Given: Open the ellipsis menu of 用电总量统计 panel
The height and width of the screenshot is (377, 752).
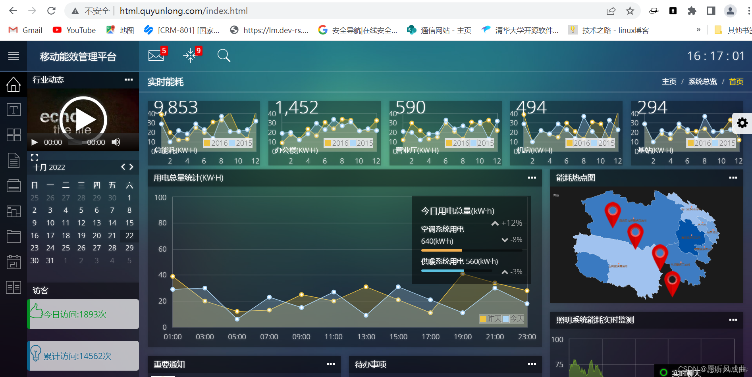Looking at the screenshot, I should pos(532,178).
